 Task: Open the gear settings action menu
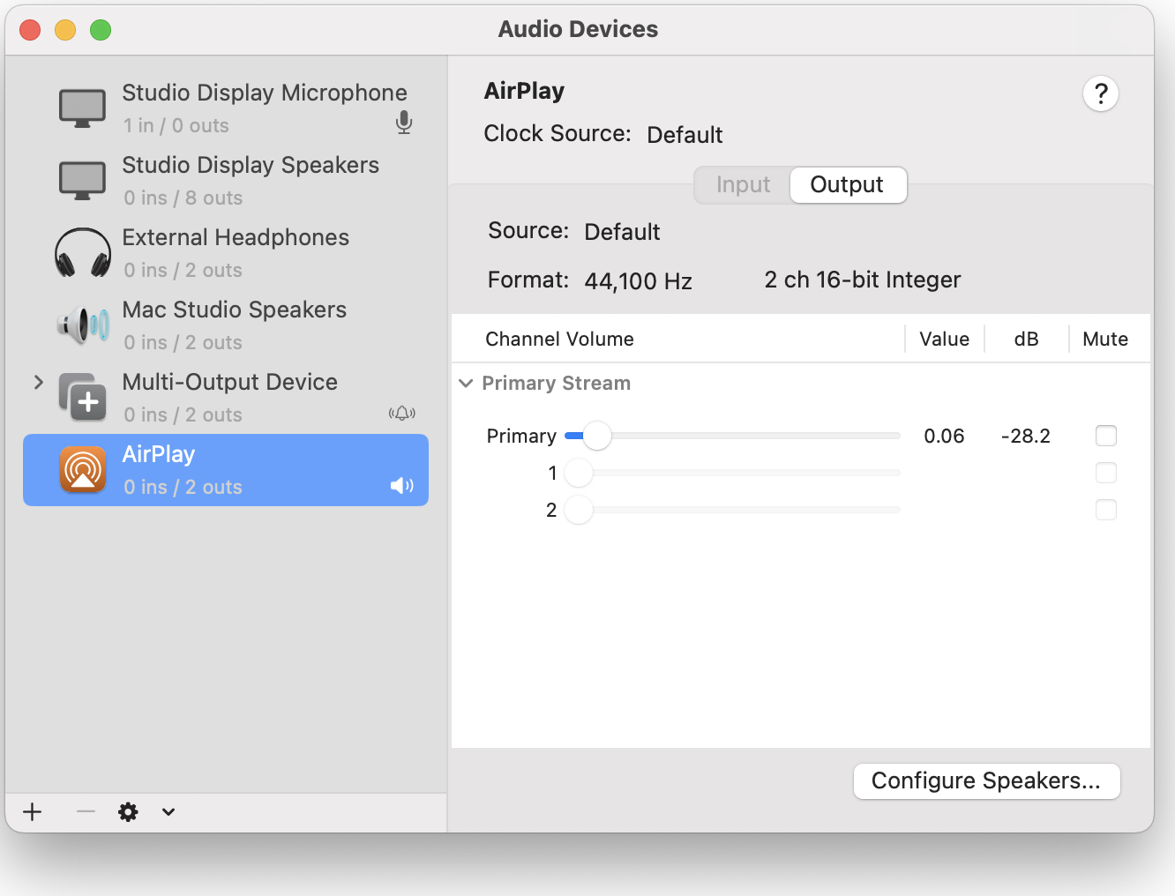tap(129, 811)
